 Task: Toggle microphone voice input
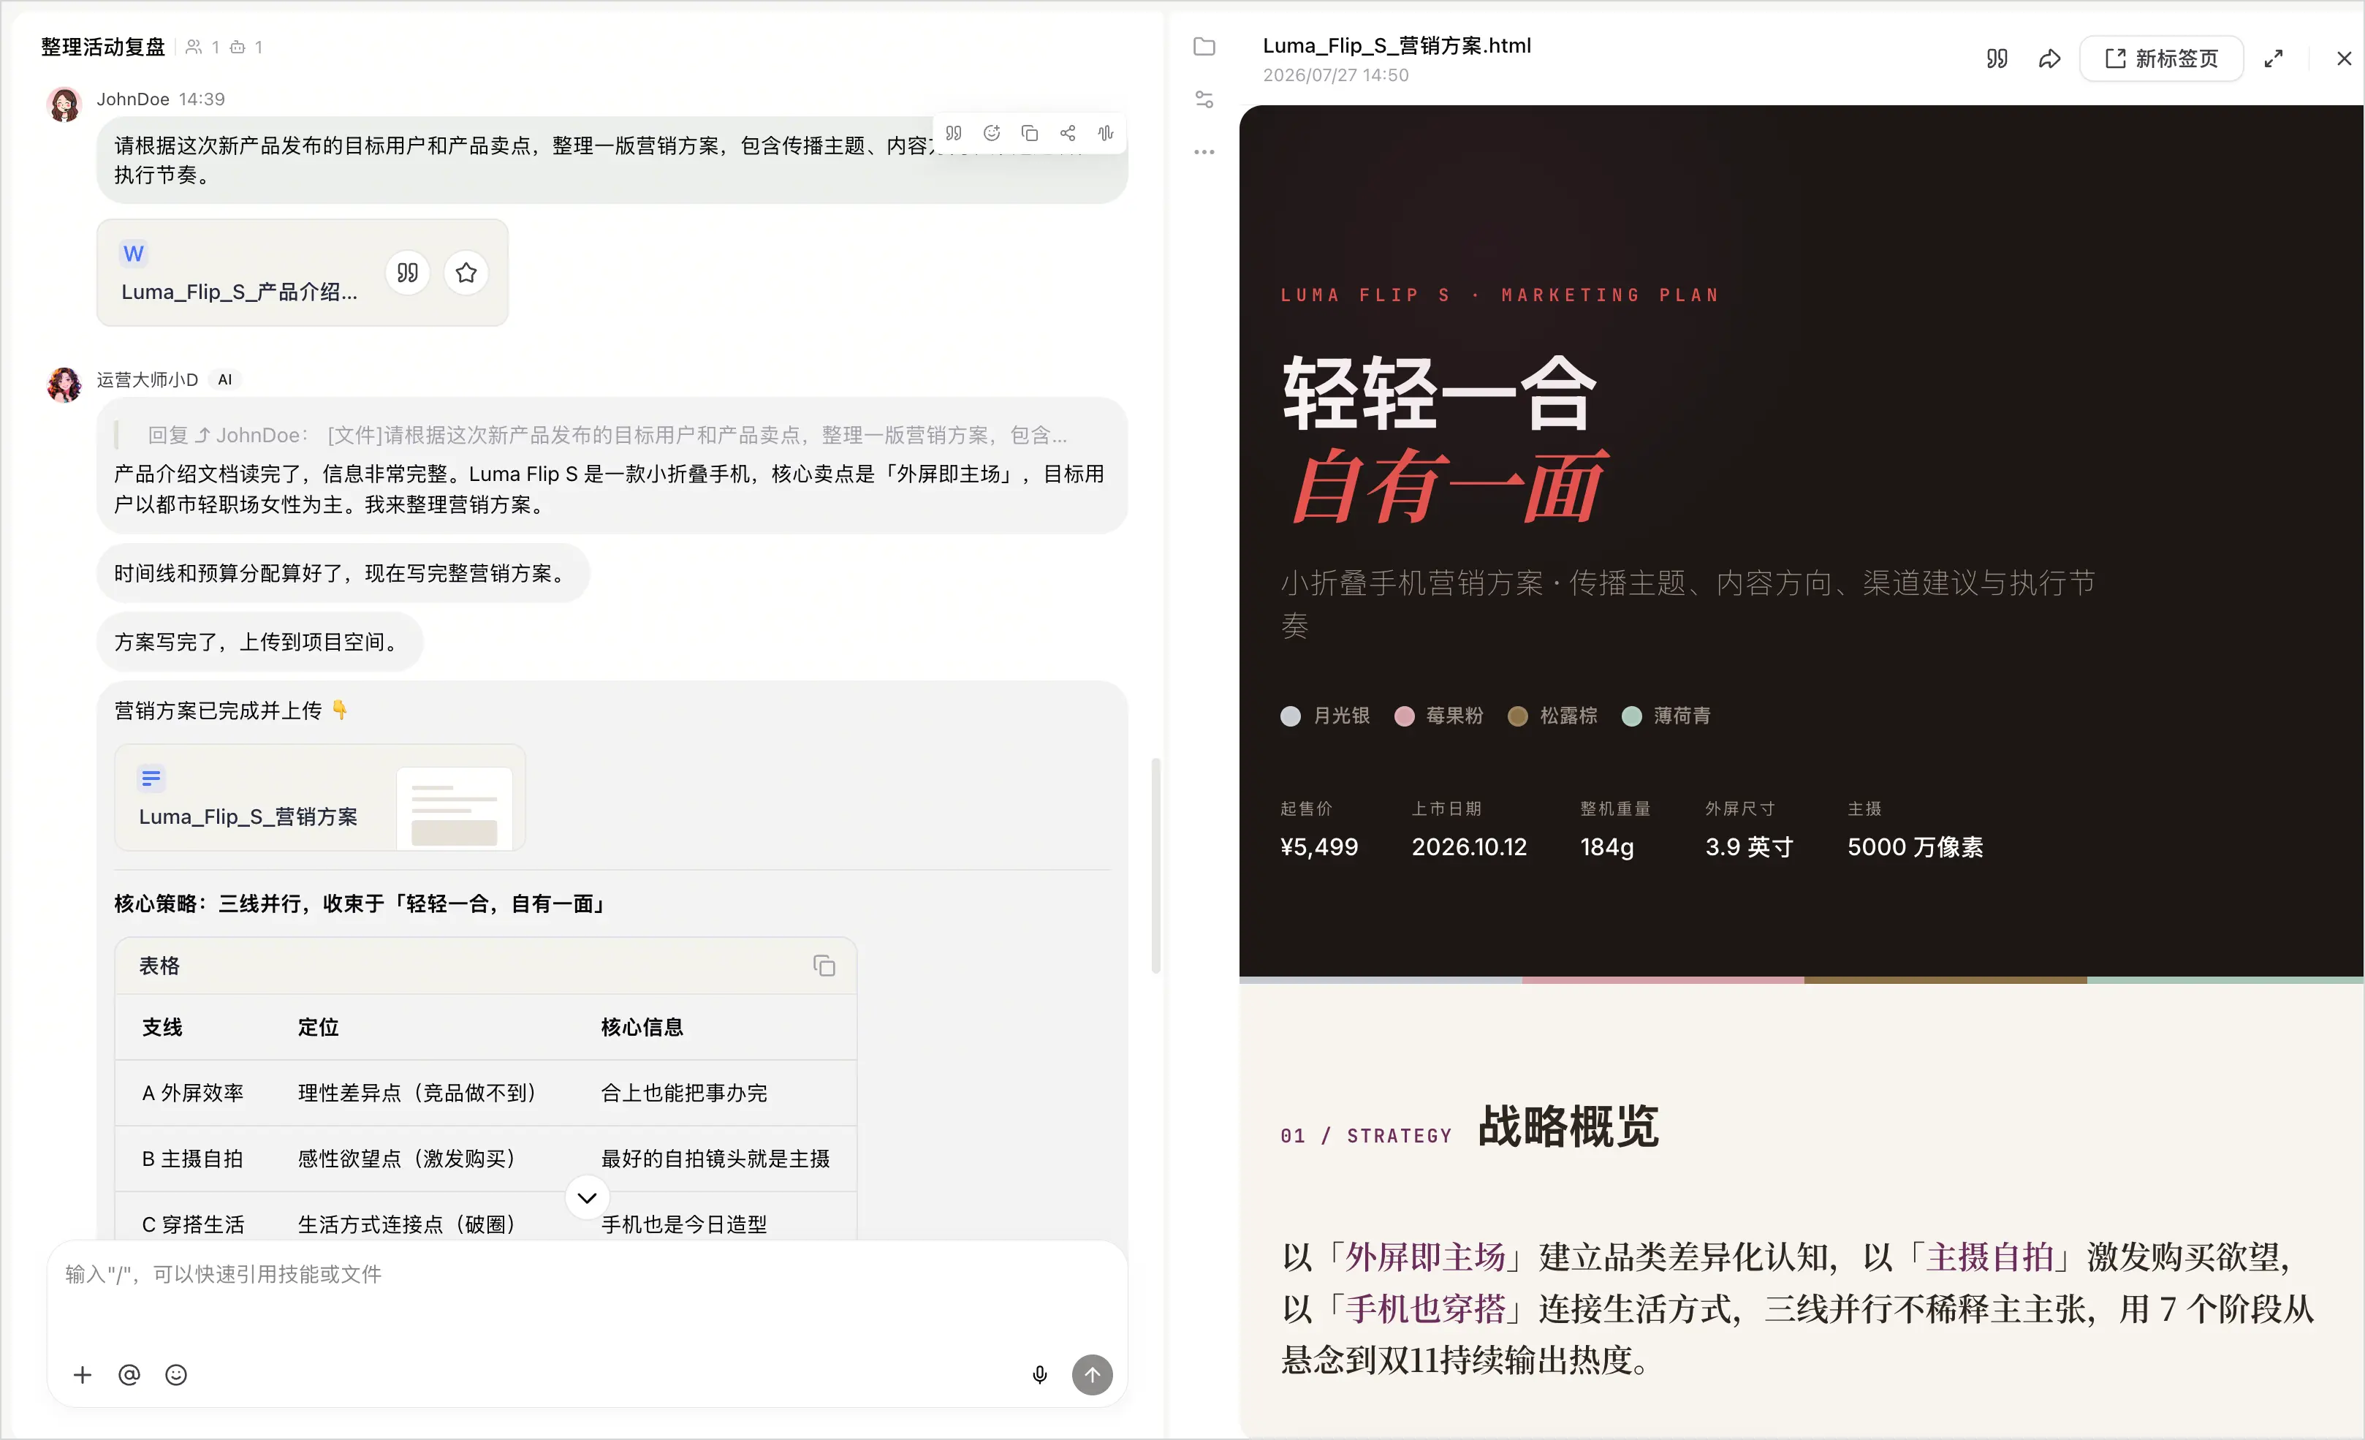tap(1039, 1375)
